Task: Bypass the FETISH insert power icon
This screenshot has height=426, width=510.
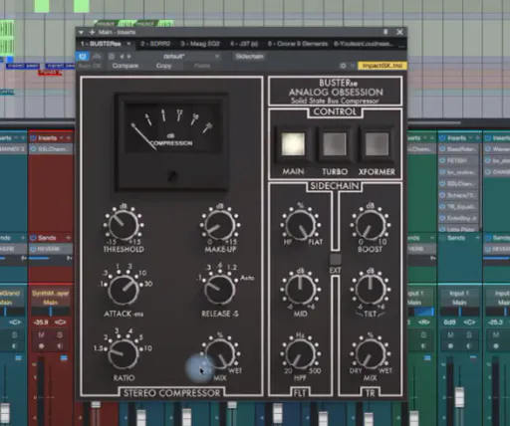Action: pyautogui.click(x=442, y=160)
